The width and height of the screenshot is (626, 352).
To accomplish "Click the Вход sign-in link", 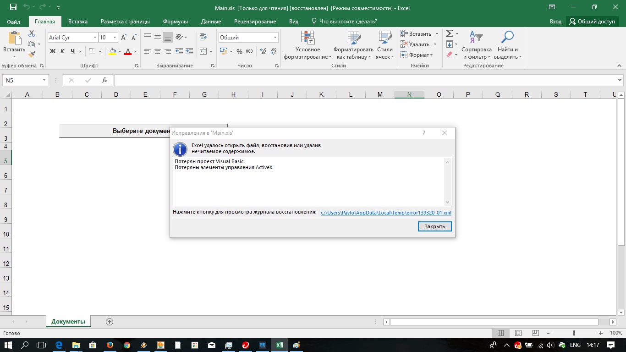I will click(555, 22).
